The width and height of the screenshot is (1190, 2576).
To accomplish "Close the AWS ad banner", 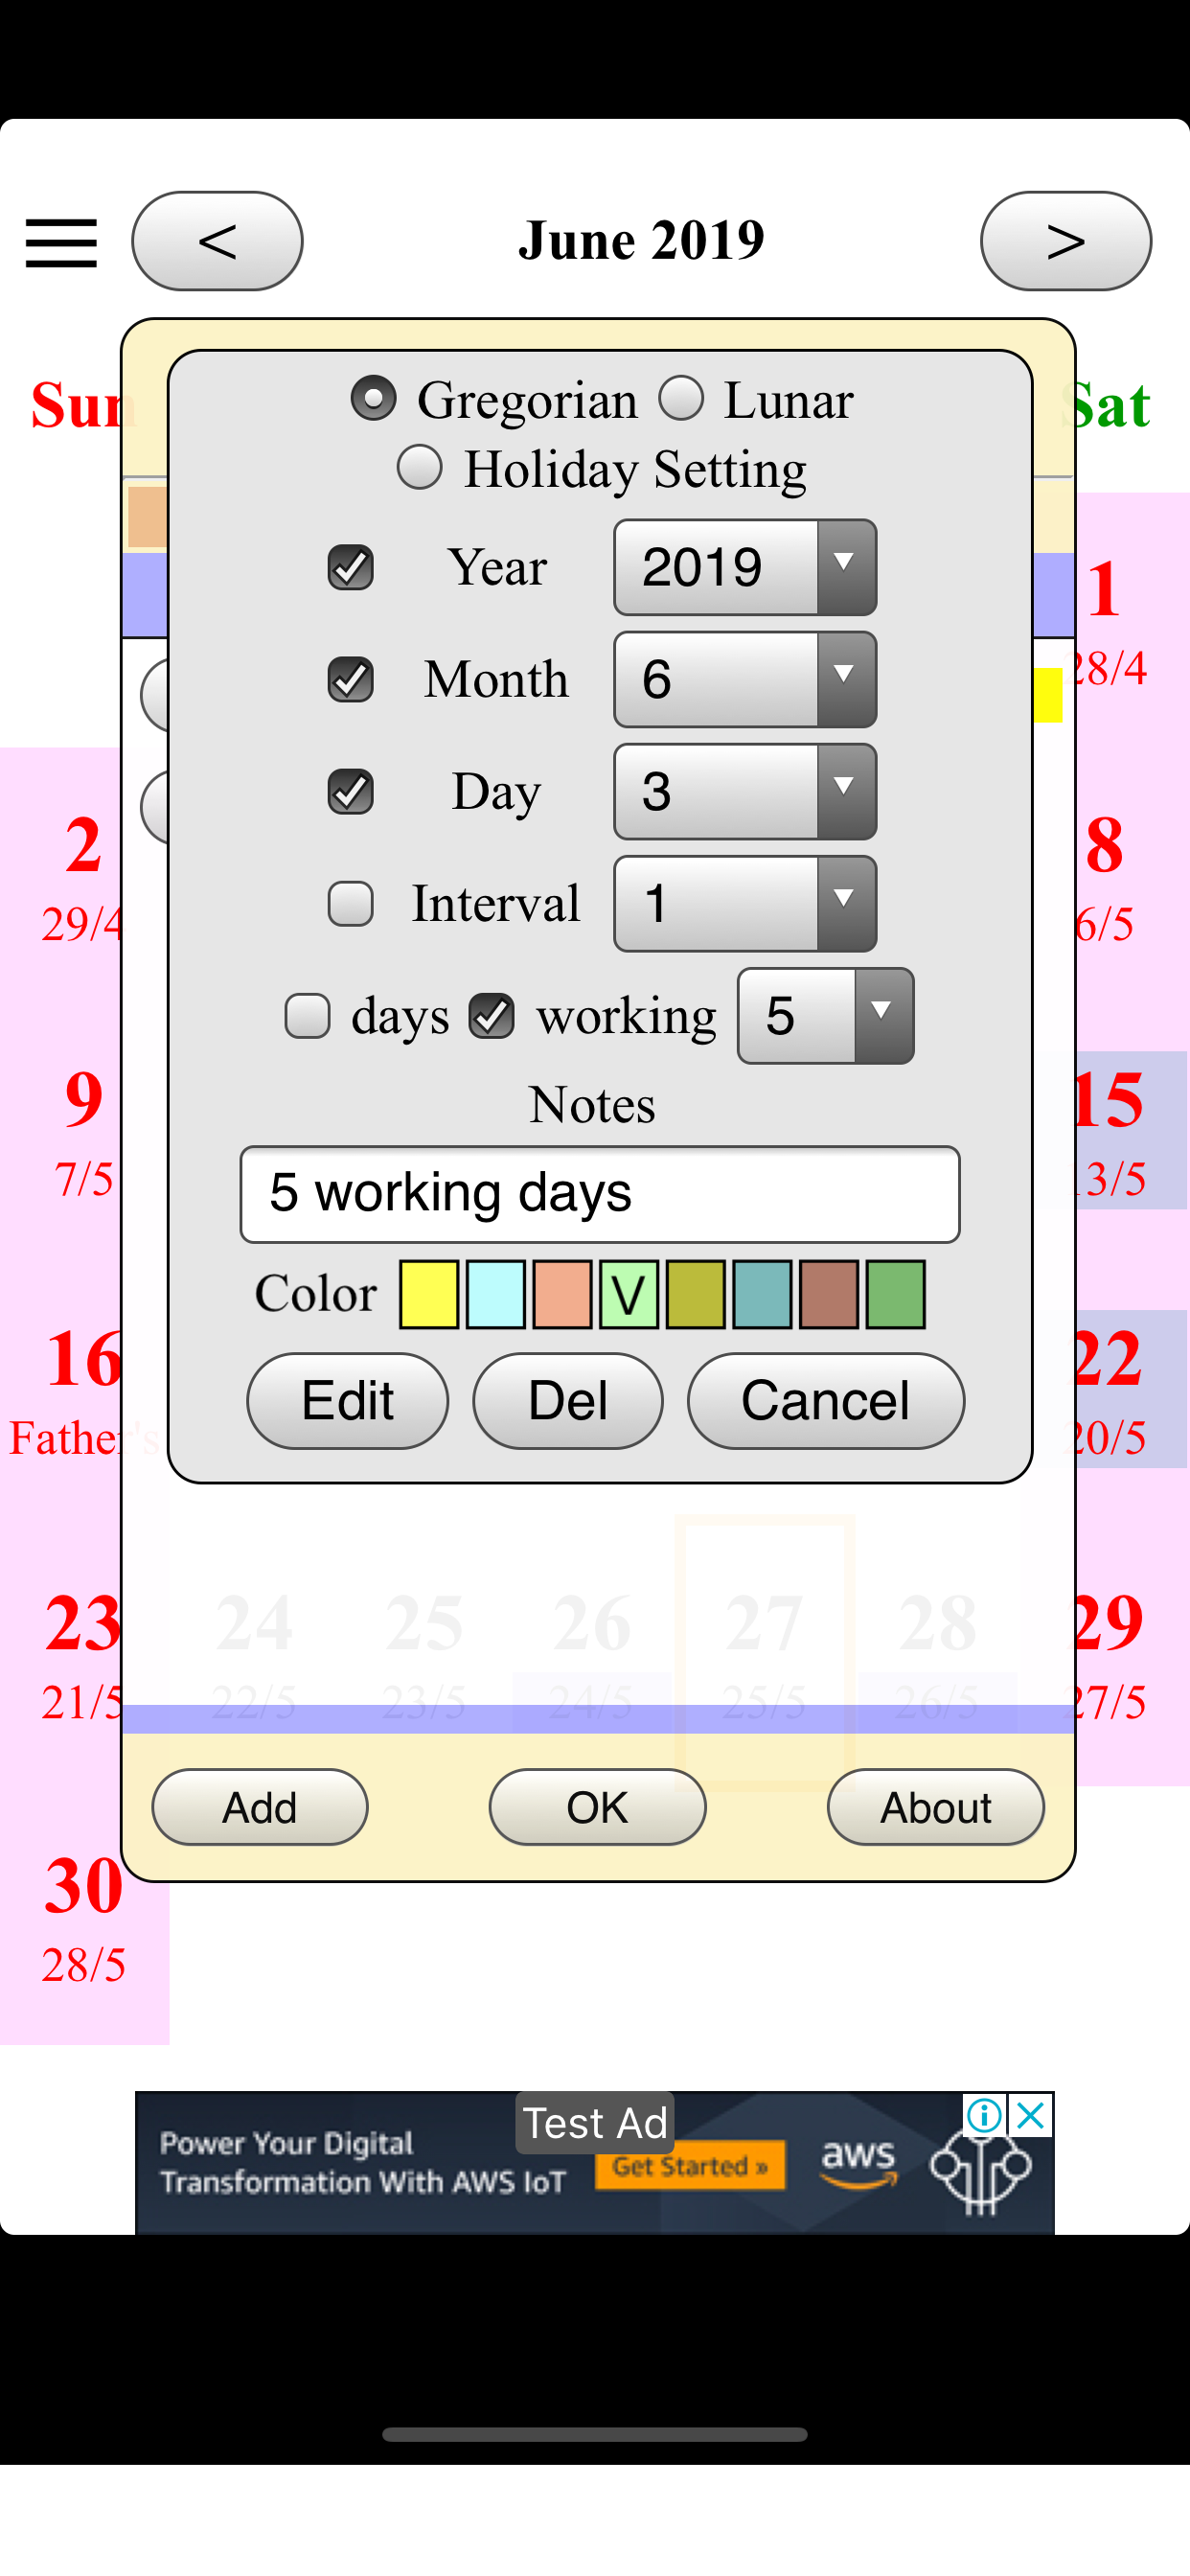I will pos(1031,2115).
